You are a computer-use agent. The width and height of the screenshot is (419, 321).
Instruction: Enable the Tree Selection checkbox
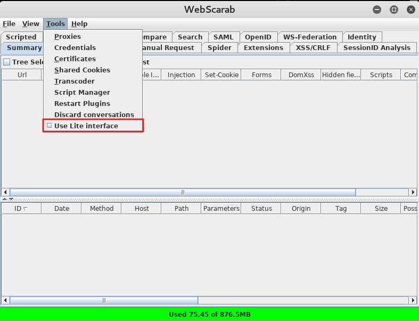click(x=7, y=62)
